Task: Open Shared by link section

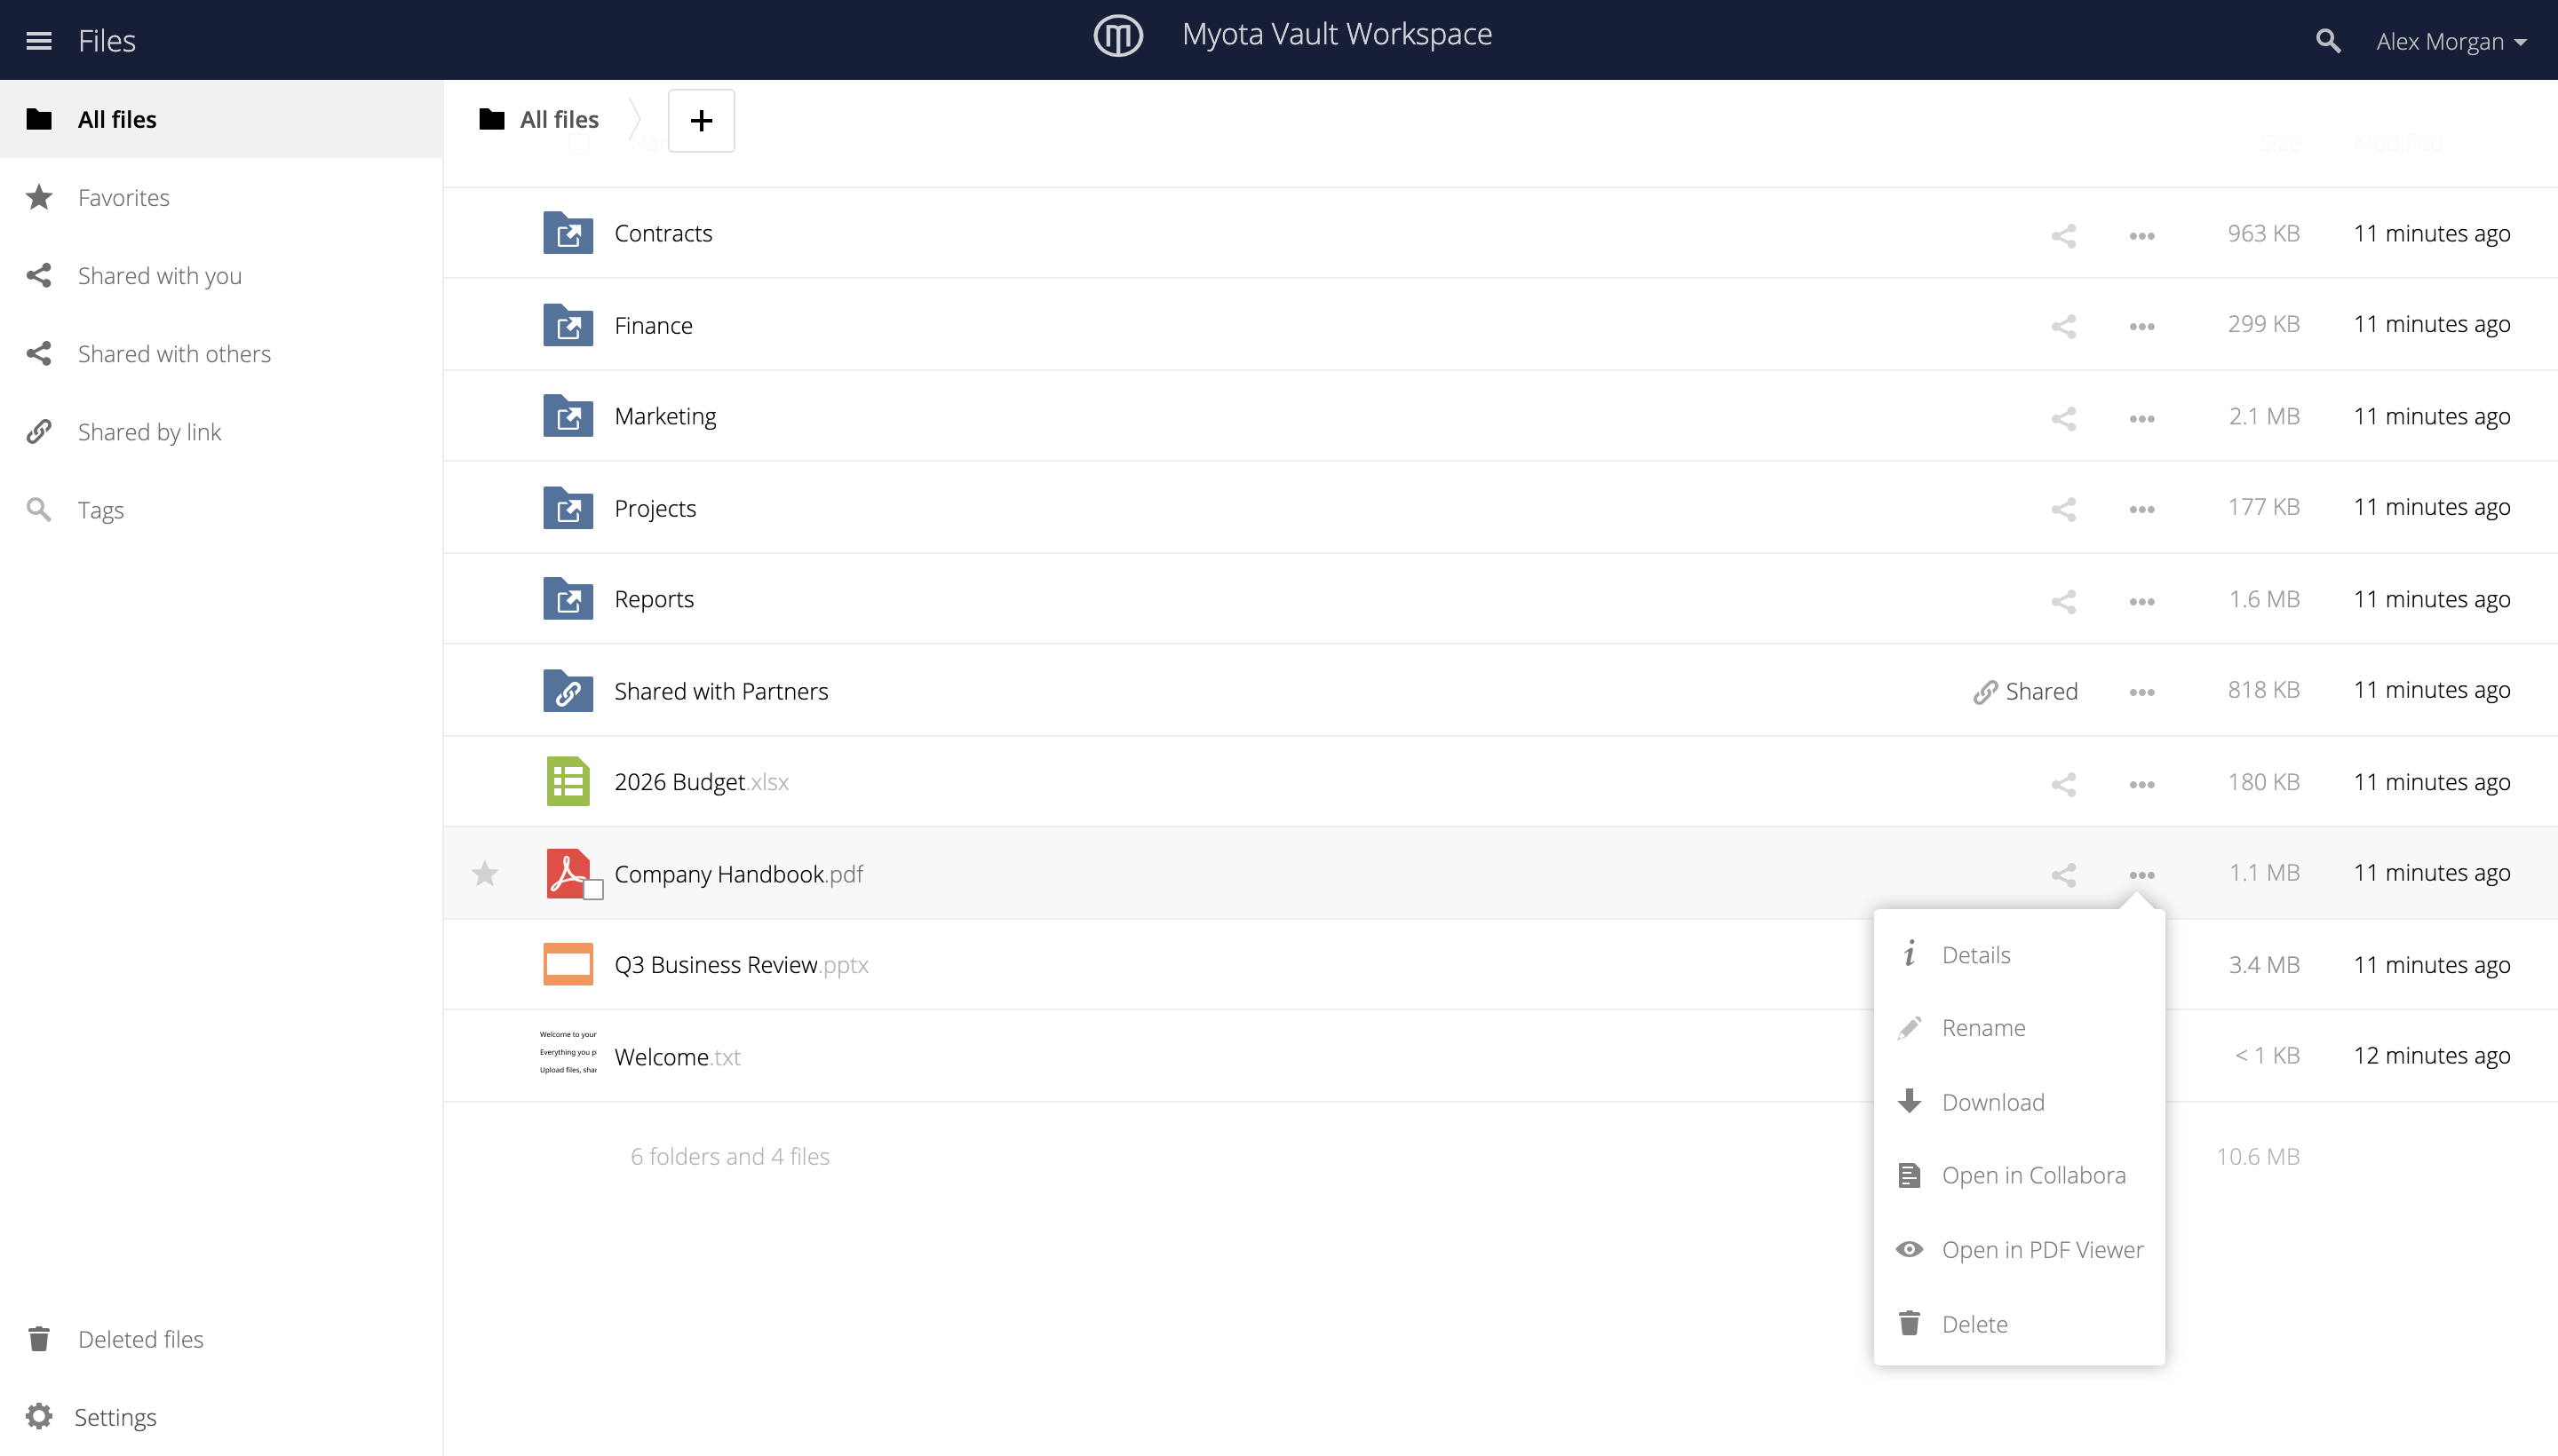Action: click(x=221, y=431)
